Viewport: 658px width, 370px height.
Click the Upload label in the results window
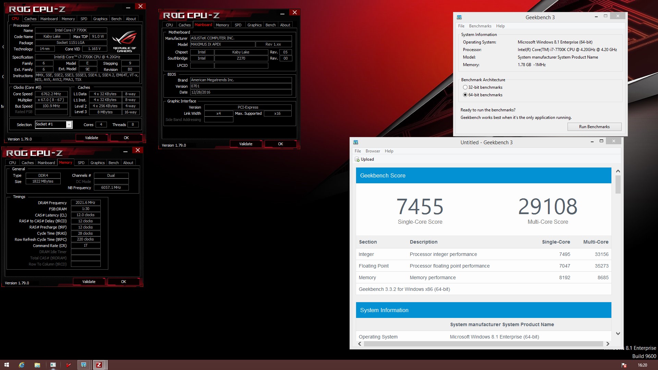367,159
